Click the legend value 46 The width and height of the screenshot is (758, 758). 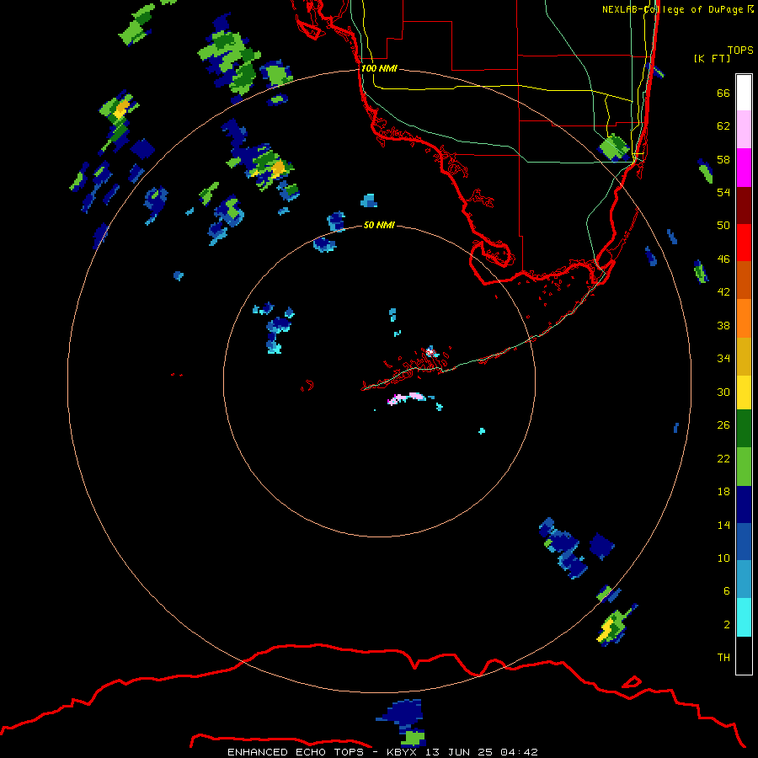[723, 259]
